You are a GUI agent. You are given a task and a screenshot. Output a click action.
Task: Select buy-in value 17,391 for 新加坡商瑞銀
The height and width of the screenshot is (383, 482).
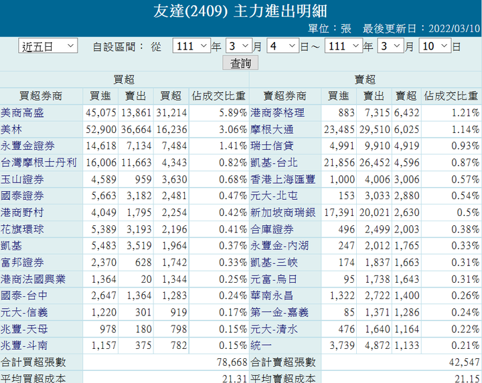tap(339, 213)
